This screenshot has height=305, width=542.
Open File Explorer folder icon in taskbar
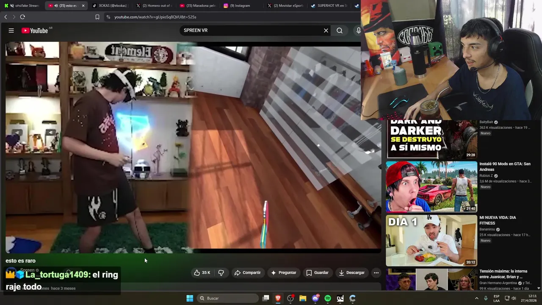[x=303, y=298]
